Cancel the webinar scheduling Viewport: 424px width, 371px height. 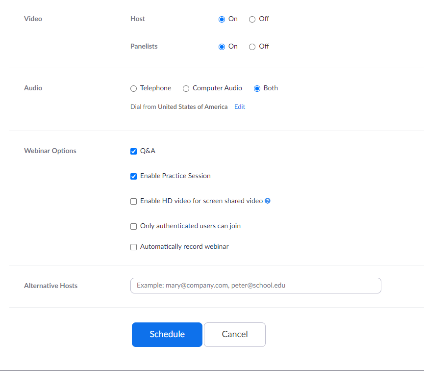234,335
